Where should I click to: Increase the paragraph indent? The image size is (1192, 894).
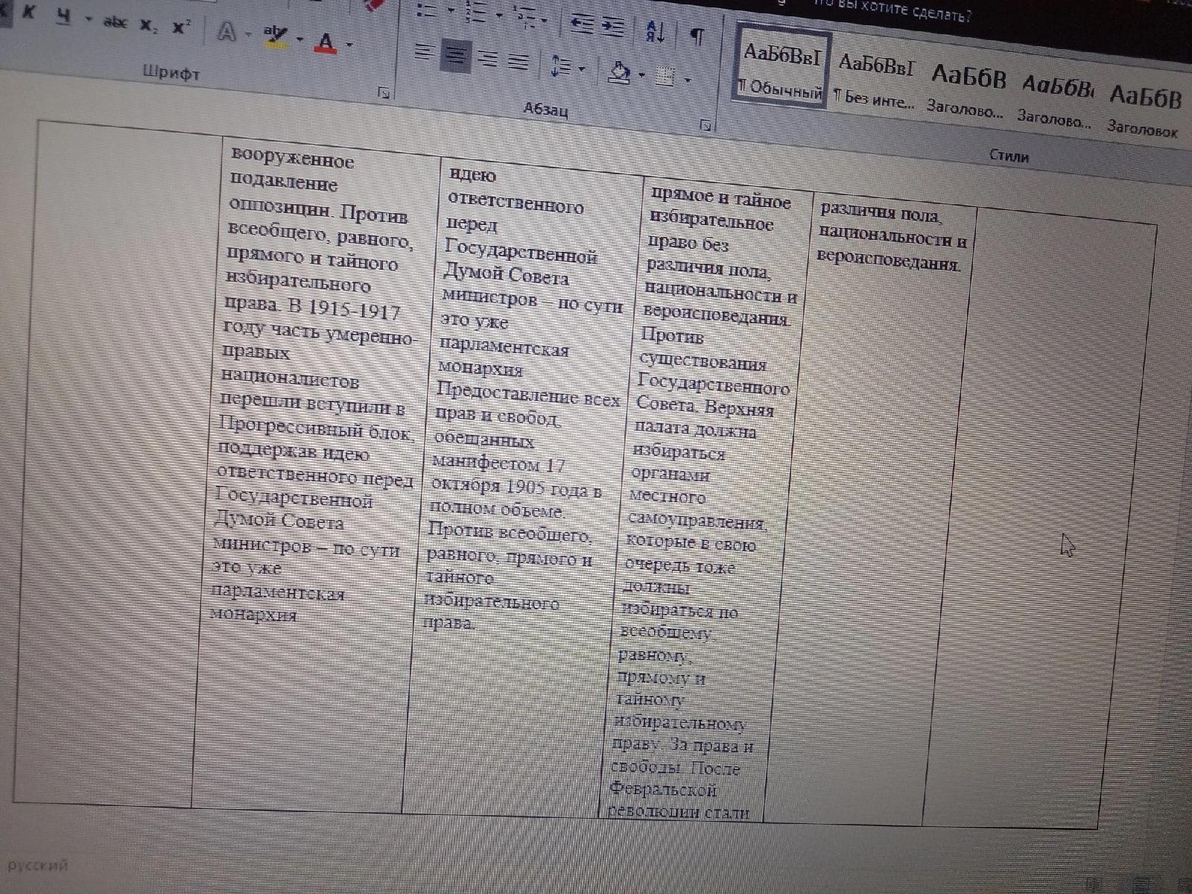click(612, 26)
